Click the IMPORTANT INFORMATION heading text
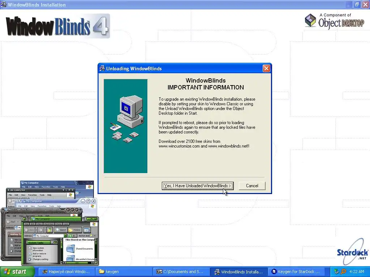This screenshot has height=277, width=370. (206, 87)
